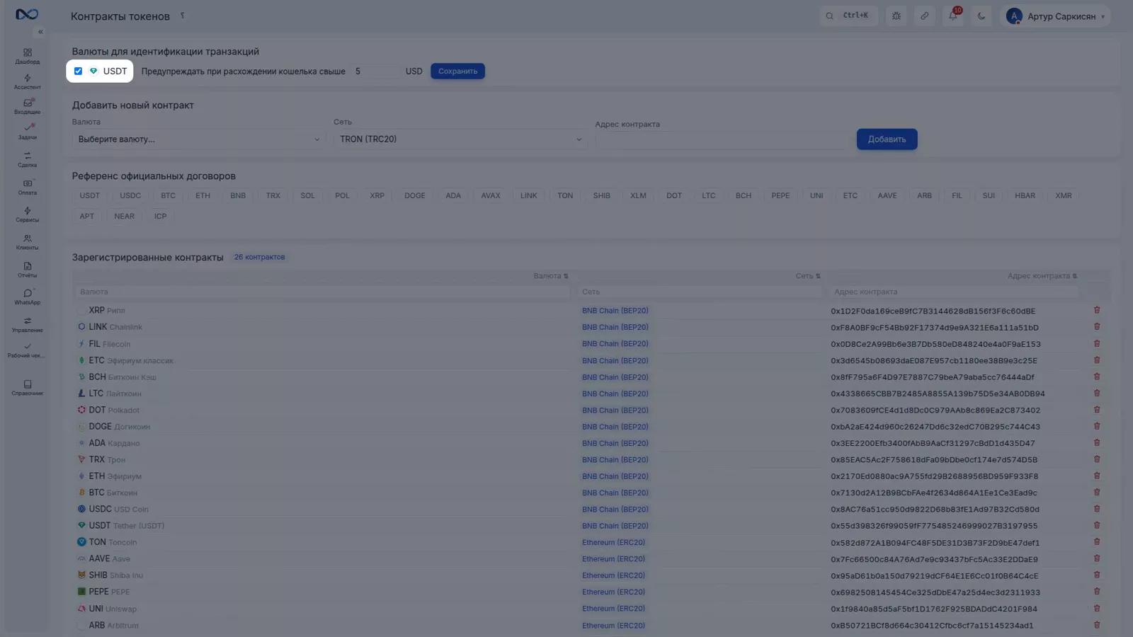
Task: Open the notifications bell
Action: (x=953, y=16)
